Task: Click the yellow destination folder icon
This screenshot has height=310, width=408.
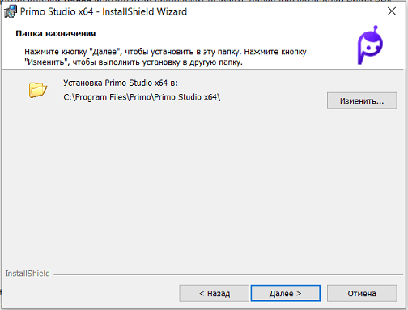Action: click(38, 90)
